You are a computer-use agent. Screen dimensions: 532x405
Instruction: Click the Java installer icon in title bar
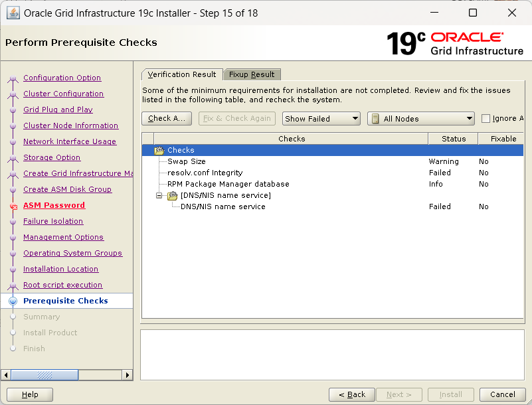point(13,13)
